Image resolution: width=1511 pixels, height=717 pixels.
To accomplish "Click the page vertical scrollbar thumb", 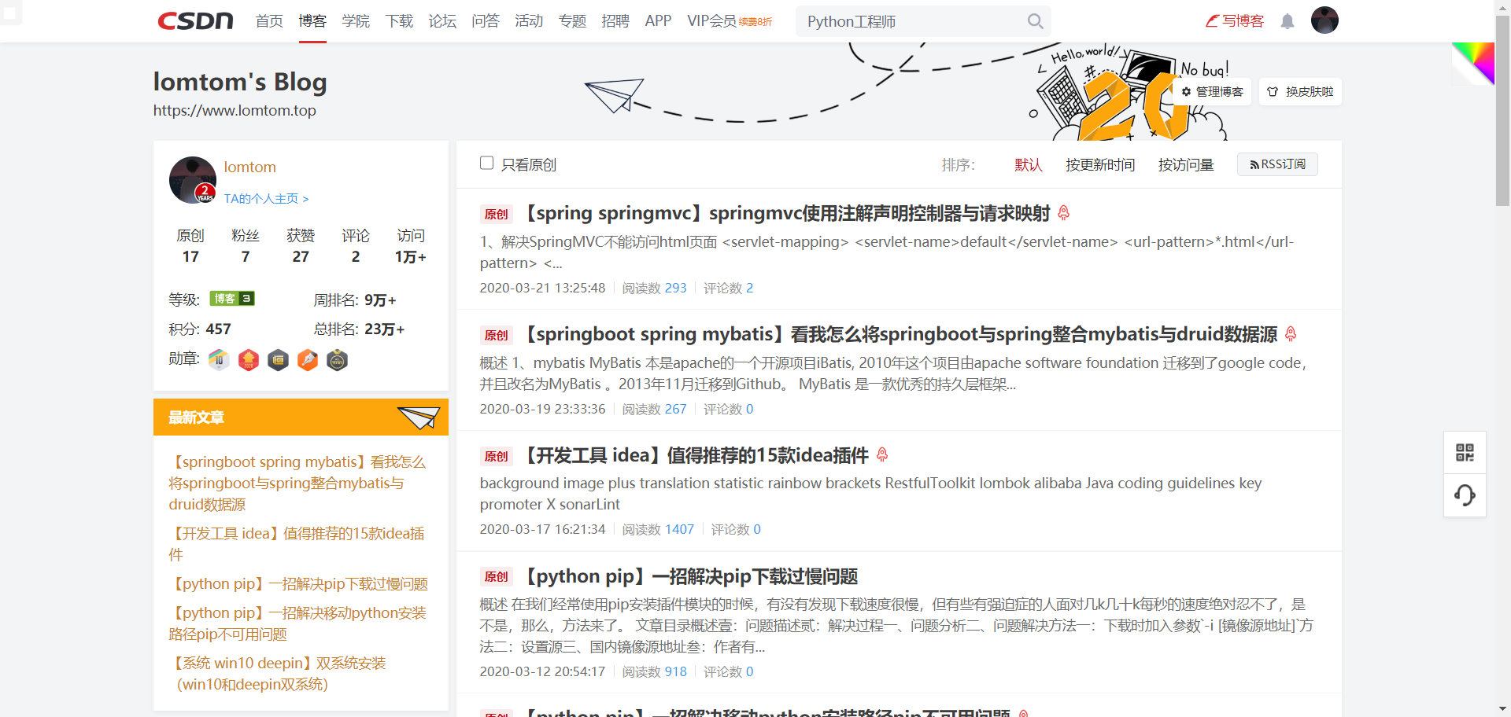I will [1502, 110].
